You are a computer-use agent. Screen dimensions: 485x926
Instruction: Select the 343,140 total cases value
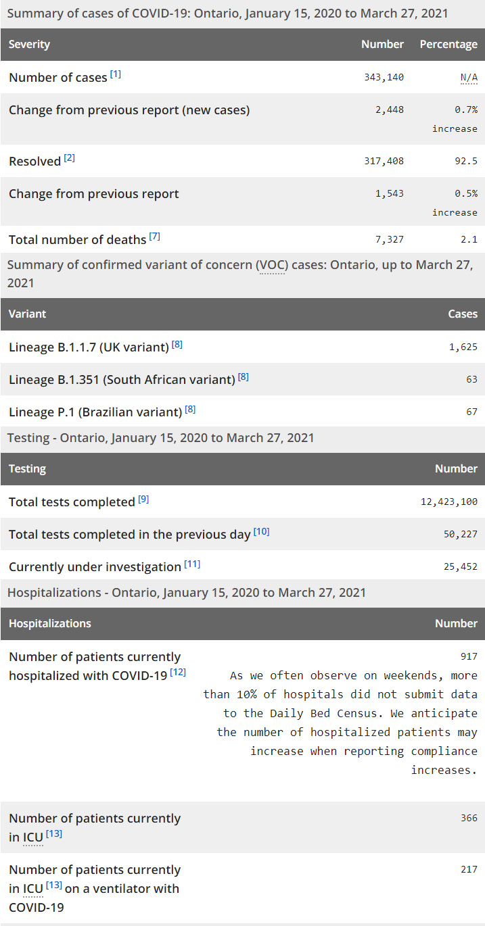pos(384,78)
